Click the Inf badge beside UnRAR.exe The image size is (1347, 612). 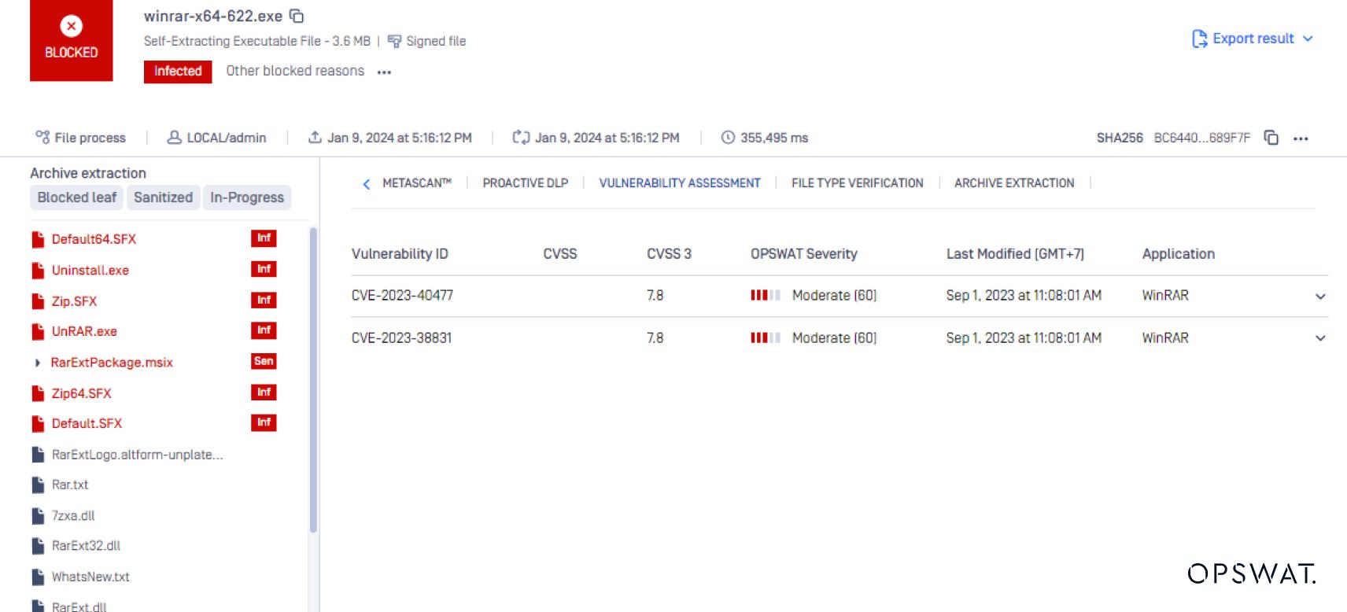[x=264, y=330]
